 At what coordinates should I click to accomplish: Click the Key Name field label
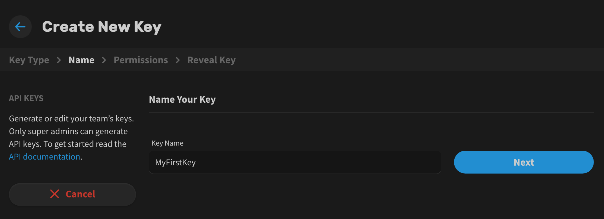pyautogui.click(x=167, y=143)
